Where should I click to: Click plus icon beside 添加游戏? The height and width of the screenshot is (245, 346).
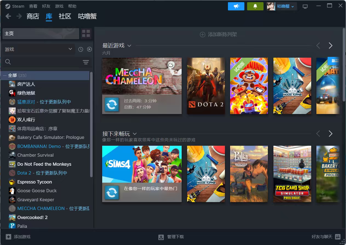pyautogui.click(x=8, y=237)
